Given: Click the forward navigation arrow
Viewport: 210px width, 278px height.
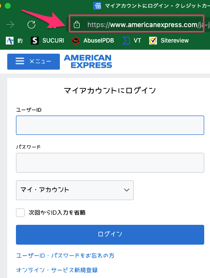Looking at the screenshot, I should (x=10, y=25).
